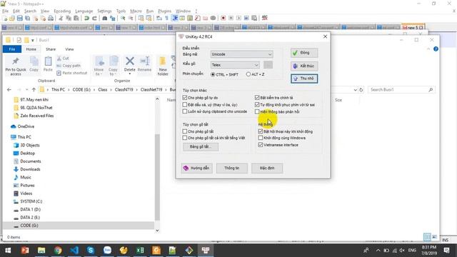Click Save icon in Notepad++ toolbar

coord(19,18)
